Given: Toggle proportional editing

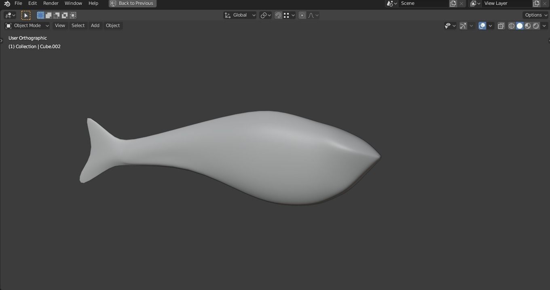Looking at the screenshot, I should pyautogui.click(x=302, y=15).
